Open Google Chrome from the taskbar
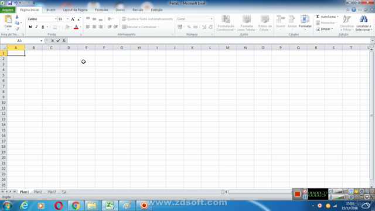 click(76, 206)
